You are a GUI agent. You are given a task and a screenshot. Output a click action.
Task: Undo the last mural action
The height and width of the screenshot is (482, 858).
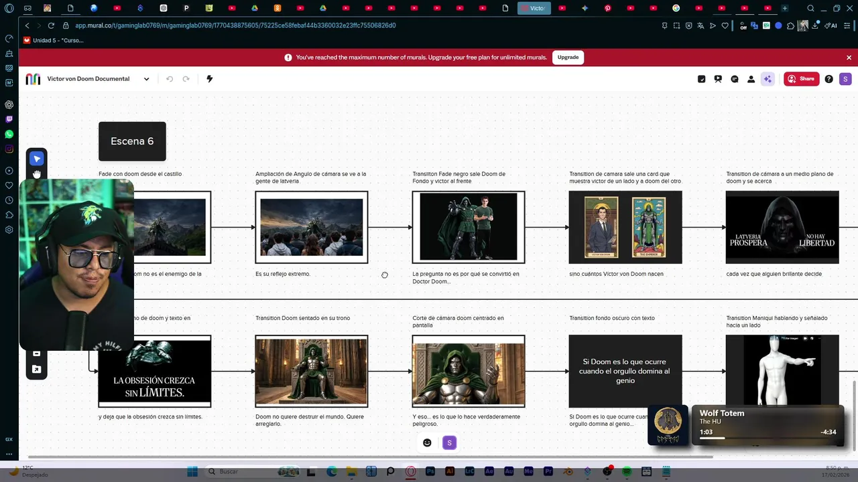[170, 79]
